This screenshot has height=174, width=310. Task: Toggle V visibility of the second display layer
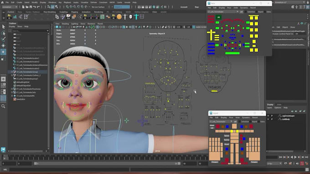click(268, 119)
